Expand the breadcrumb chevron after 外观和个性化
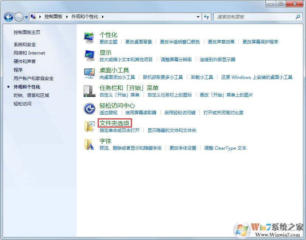This screenshot has width=306, height=240. [102, 17]
